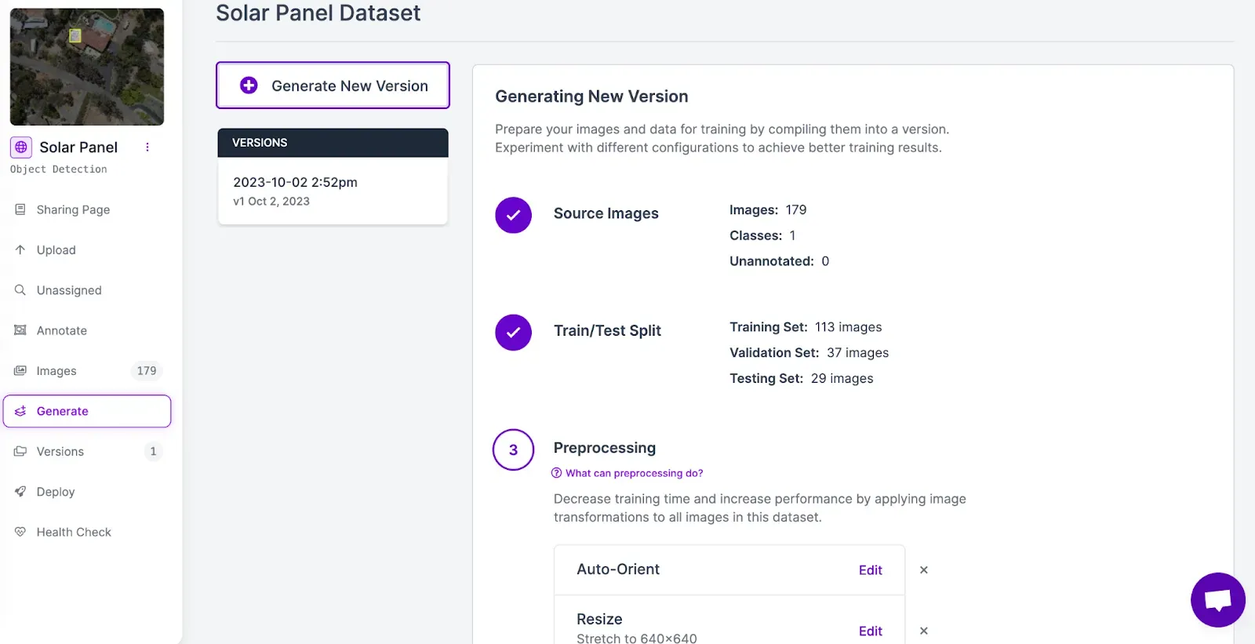The image size is (1255, 644).
Task: Click the Annotate icon in sidebar
Action: pos(20,330)
